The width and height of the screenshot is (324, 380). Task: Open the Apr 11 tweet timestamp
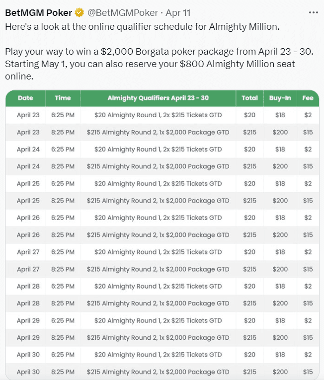(x=178, y=12)
